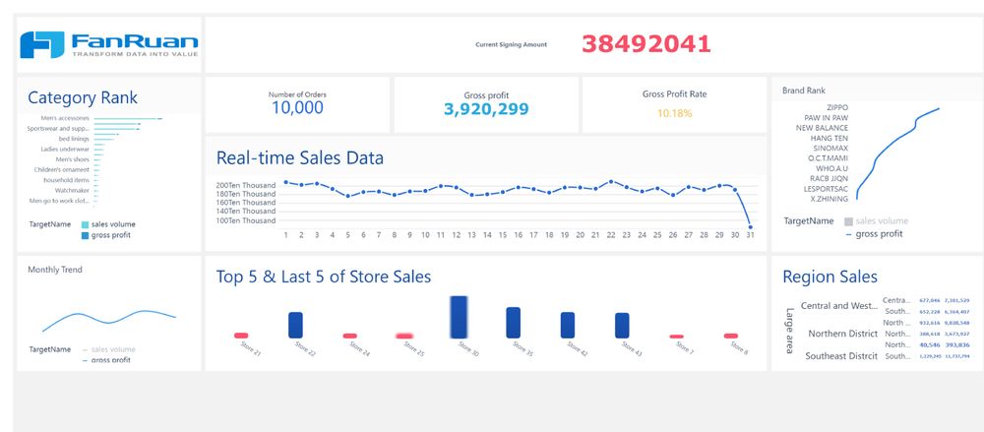
Task: Click the sales volume legend swatch in Category Rank
Action: (x=85, y=224)
